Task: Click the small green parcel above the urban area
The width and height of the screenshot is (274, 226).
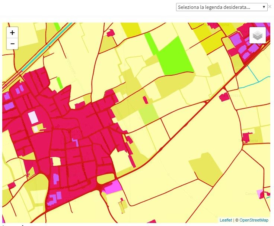Action: tap(60, 83)
